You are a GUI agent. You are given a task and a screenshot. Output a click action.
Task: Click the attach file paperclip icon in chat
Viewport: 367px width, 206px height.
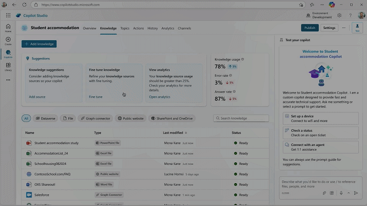click(324, 193)
